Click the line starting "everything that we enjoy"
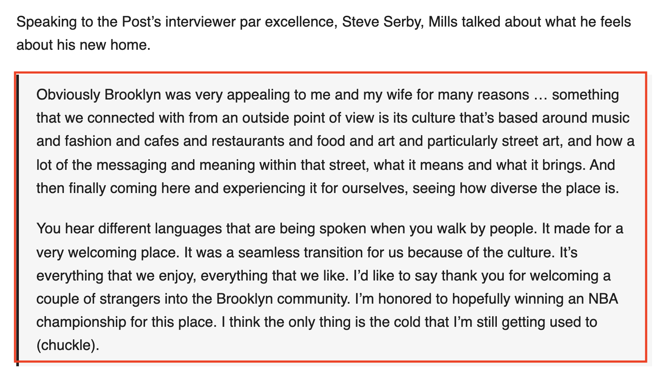This screenshot has height=374, width=659. 323,275
